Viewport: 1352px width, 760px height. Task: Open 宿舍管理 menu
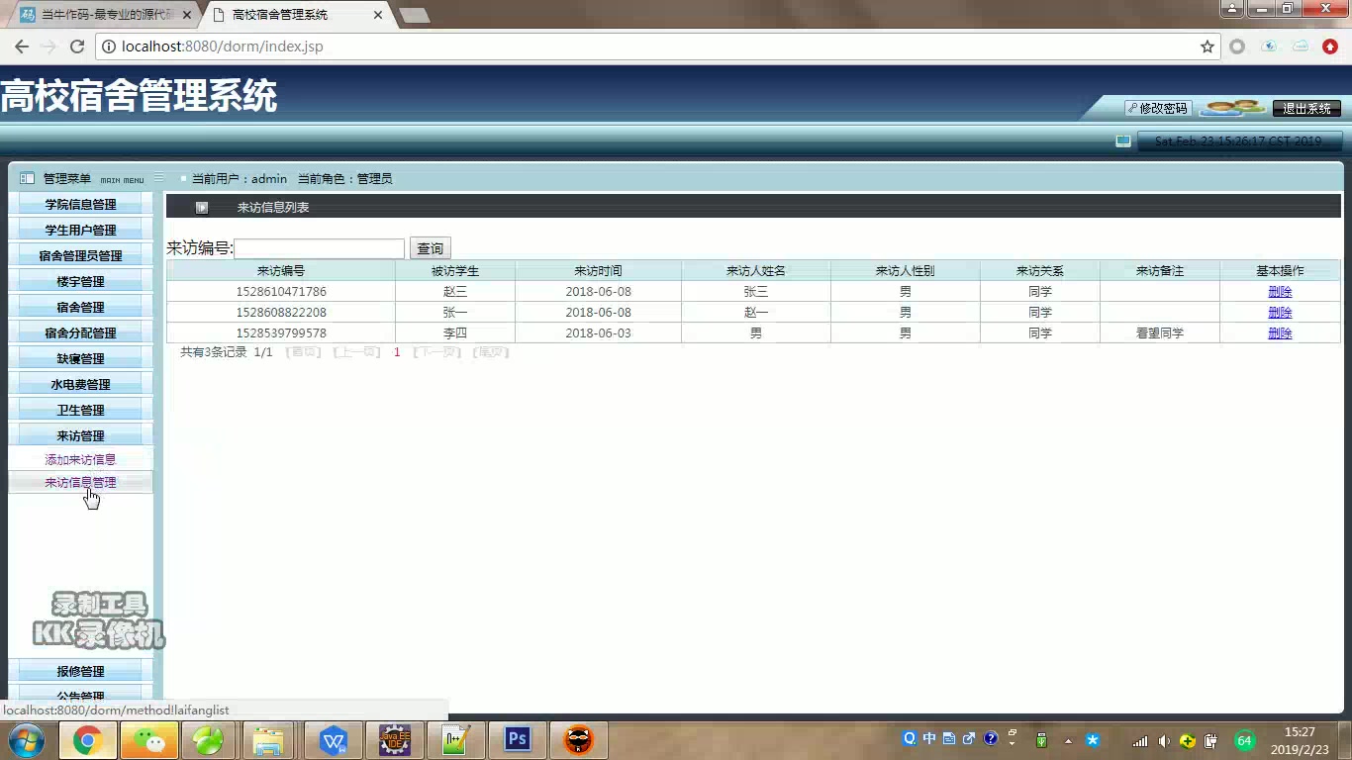click(80, 307)
